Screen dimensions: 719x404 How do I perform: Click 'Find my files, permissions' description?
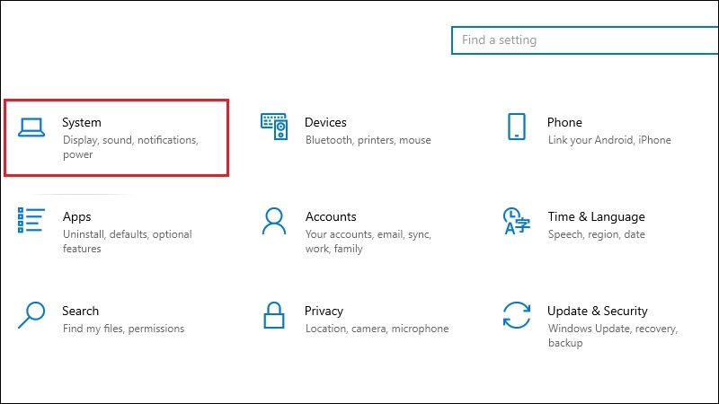tap(123, 329)
